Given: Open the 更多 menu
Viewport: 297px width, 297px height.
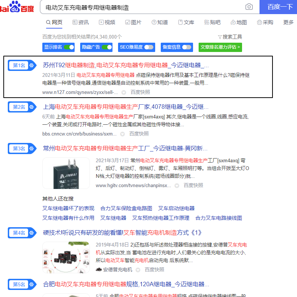Looking at the screenshot, I should click(x=288, y=22).
